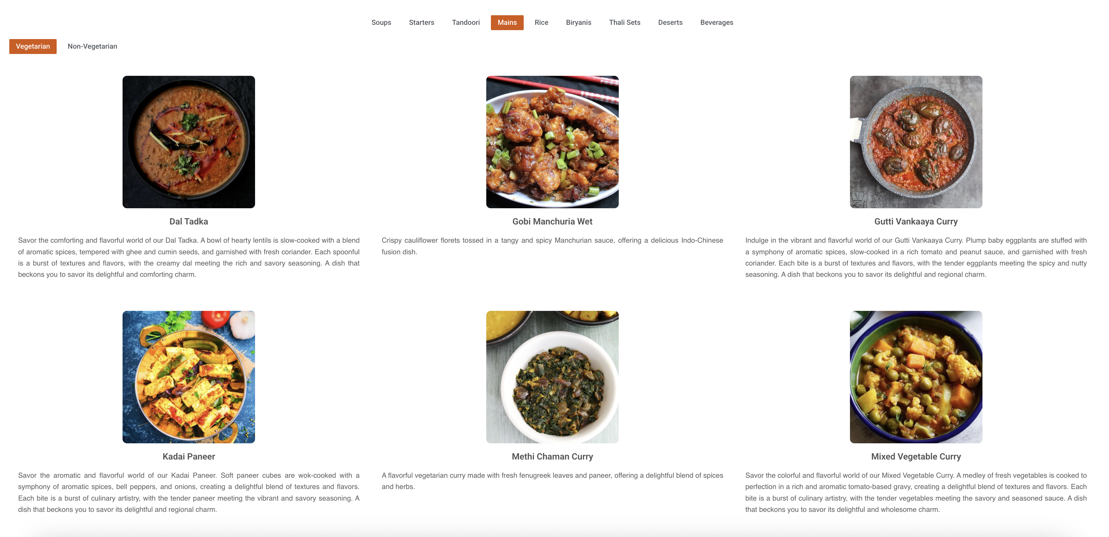Viewport: 1109px width, 537px height.
Task: Open the Deserts tab
Action: click(670, 23)
